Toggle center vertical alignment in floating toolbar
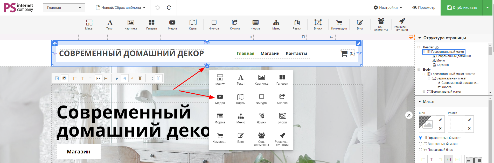Image resolution: width=494 pixels, height=163 pixels. point(124,78)
